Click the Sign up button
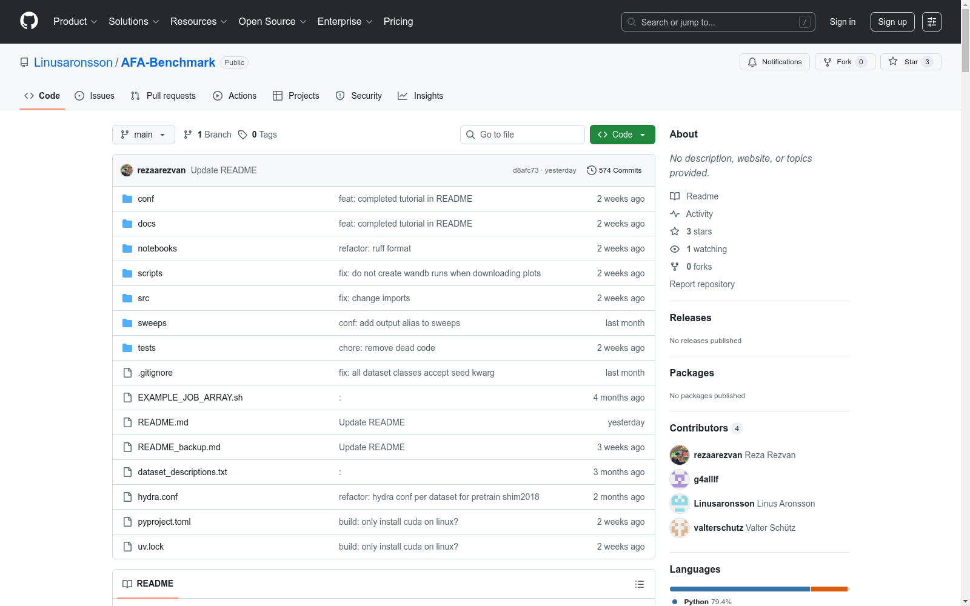Image resolution: width=970 pixels, height=606 pixels. point(892,22)
